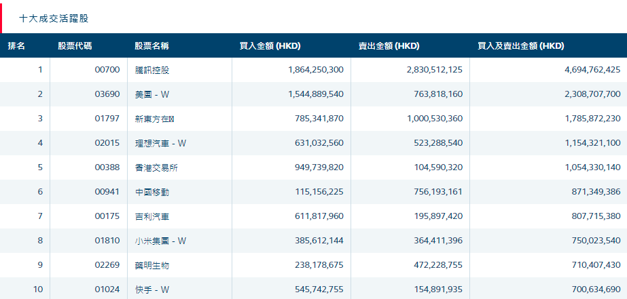Select stock code 00941

click(107, 192)
